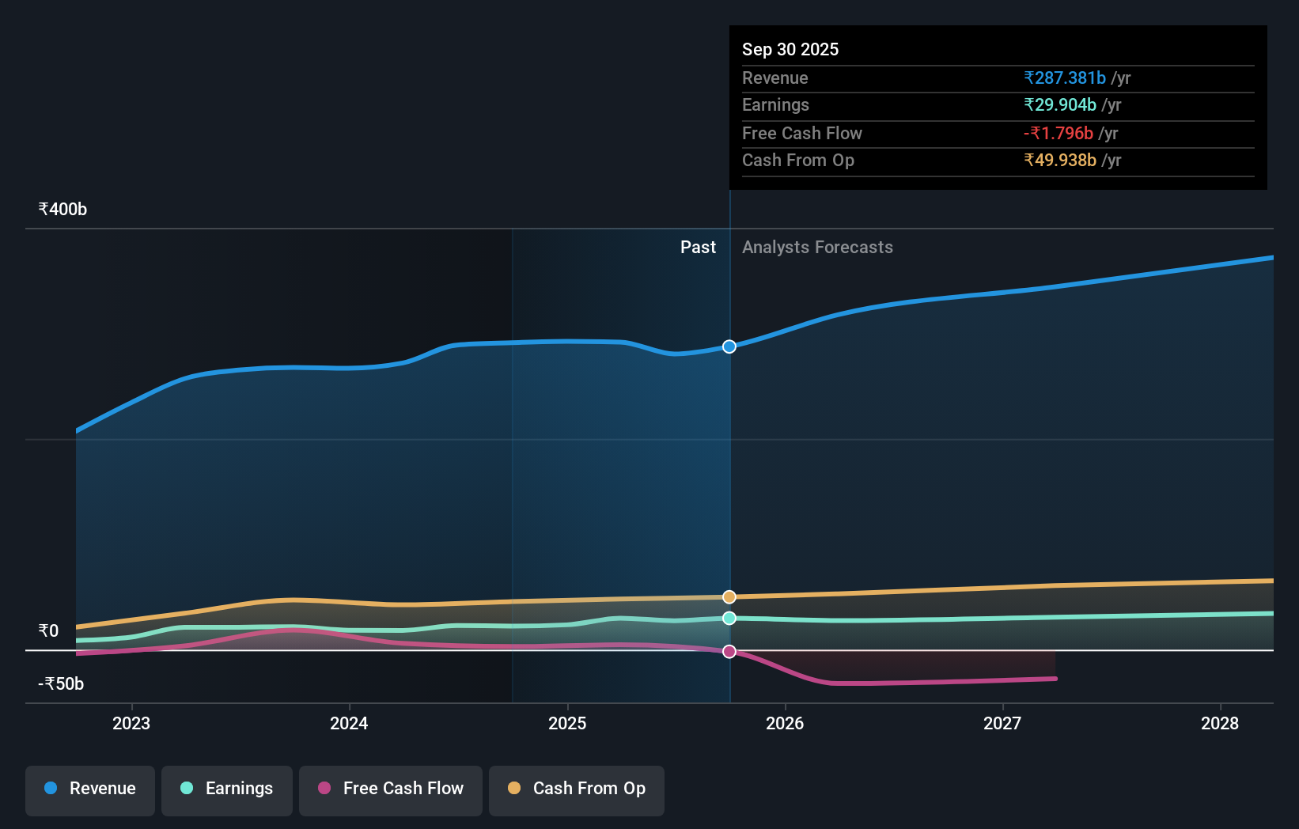Open the Past chart section
This screenshot has width=1299, height=829.
coord(698,247)
